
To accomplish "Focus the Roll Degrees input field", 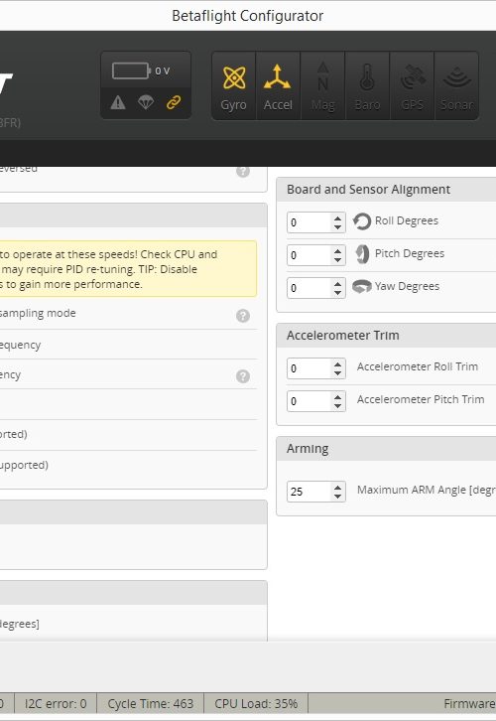I will [316, 222].
